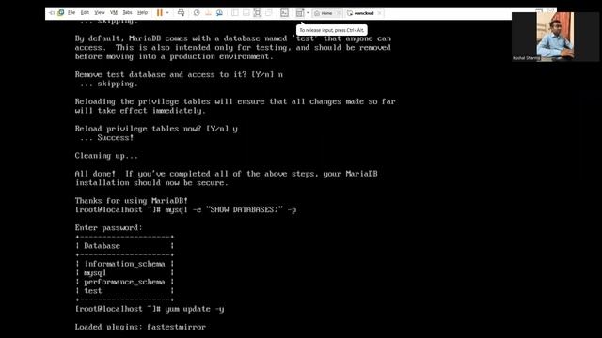602x338 pixels.
Task: Click 'Loaded plugins: fastestmirror' line
Action: point(140,327)
